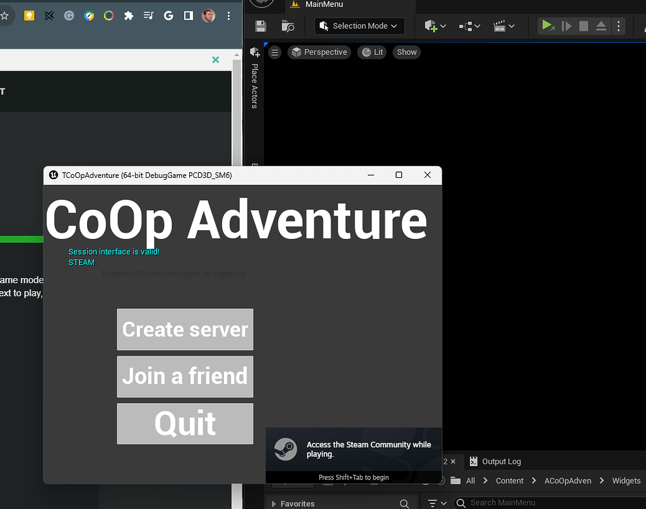
Task: Open Browse to asset in Content Browser icon
Action: 288,26
